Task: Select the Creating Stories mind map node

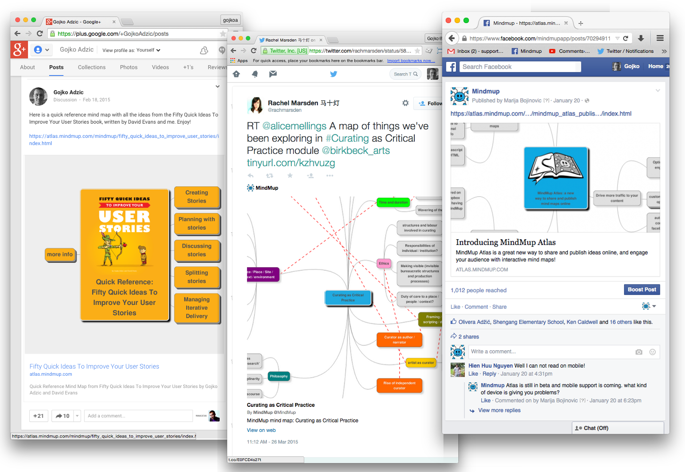Action: tap(197, 197)
